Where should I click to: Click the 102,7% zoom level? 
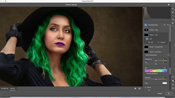pos(13,88)
